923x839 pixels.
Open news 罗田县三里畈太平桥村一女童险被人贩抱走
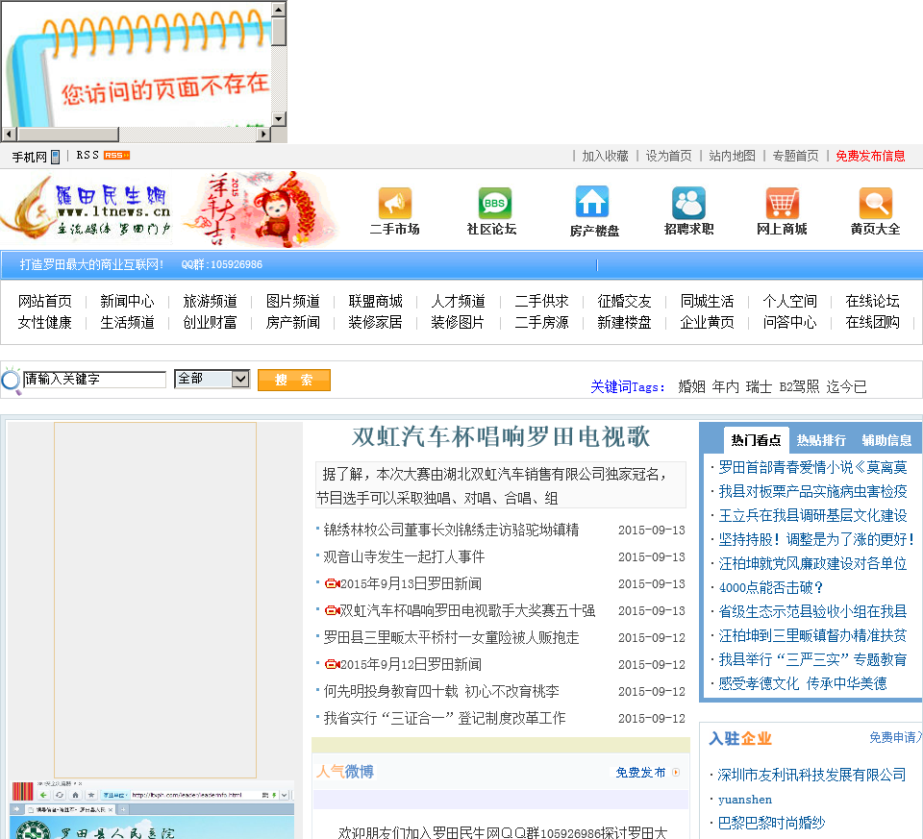coord(451,637)
